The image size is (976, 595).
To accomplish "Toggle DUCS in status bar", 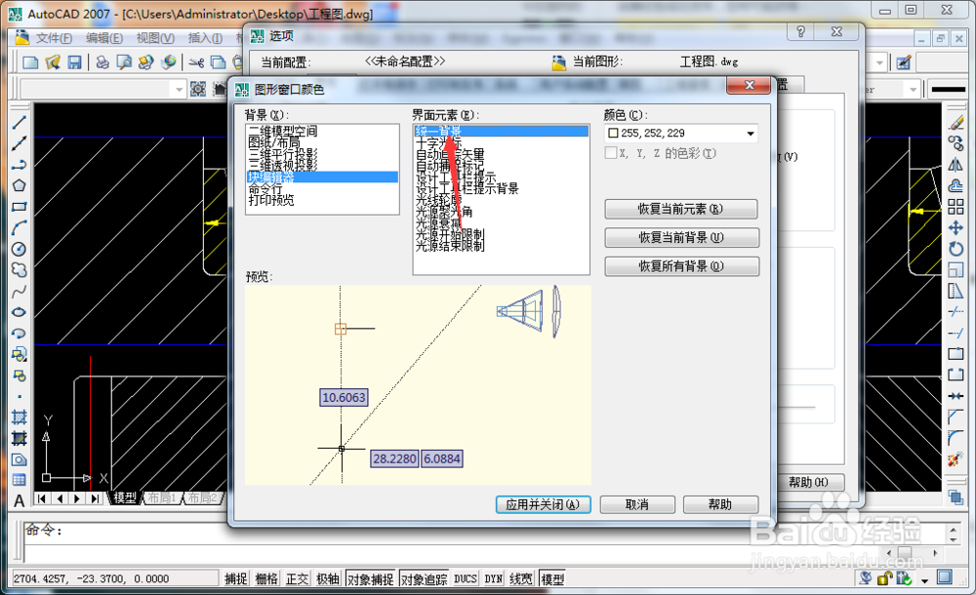I will [x=465, y=579].
